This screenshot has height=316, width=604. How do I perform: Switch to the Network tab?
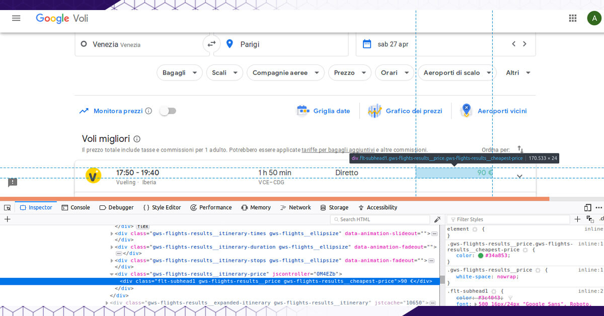pyautogui.click(x=295, y=207)
